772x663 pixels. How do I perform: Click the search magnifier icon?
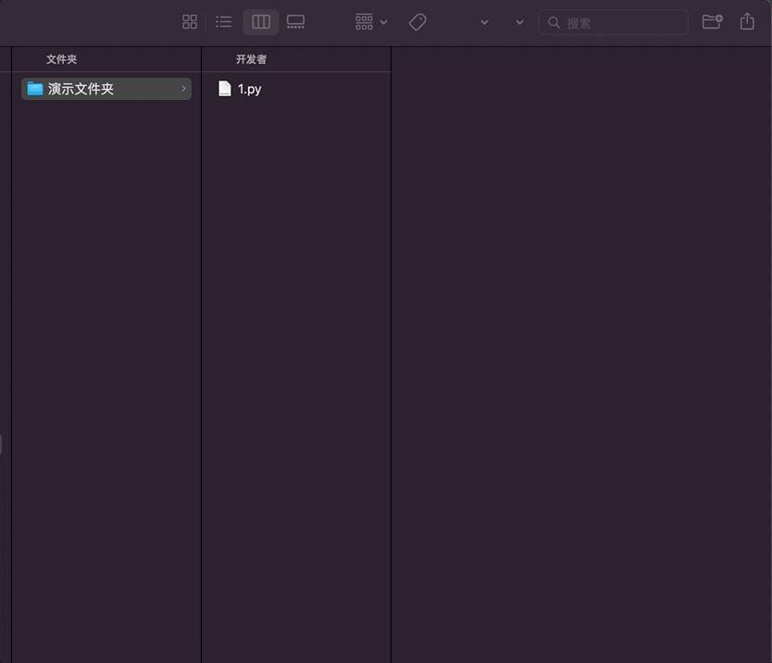554,22
